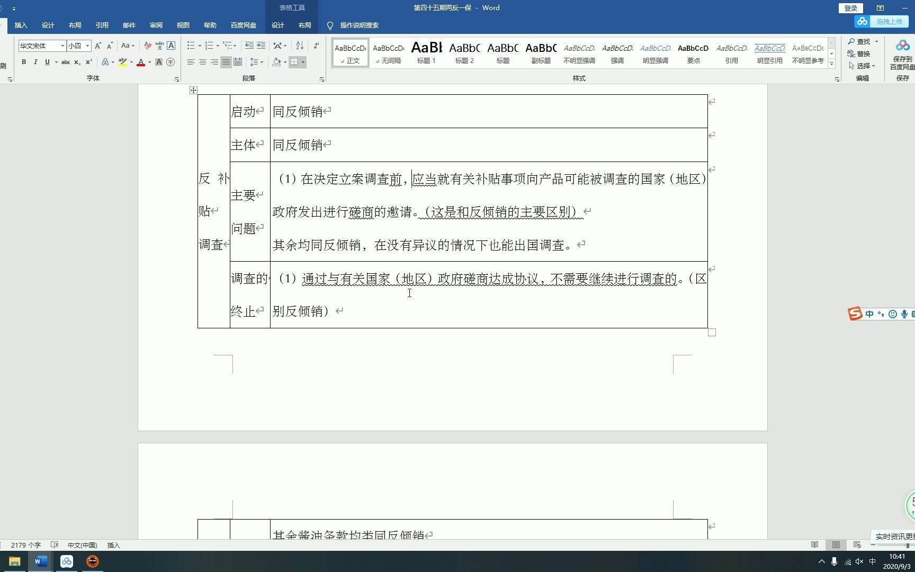
Task: Open Baidu Netdisk taskbar icon
Action: pos(67,561)
